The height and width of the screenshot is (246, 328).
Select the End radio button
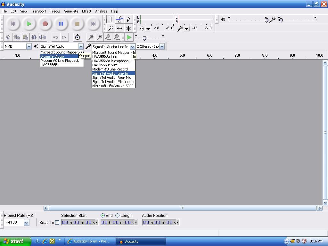pos(103,216)
